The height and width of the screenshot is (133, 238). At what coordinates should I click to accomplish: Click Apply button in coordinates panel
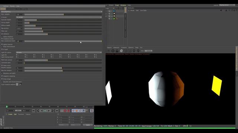coord(88,125)
